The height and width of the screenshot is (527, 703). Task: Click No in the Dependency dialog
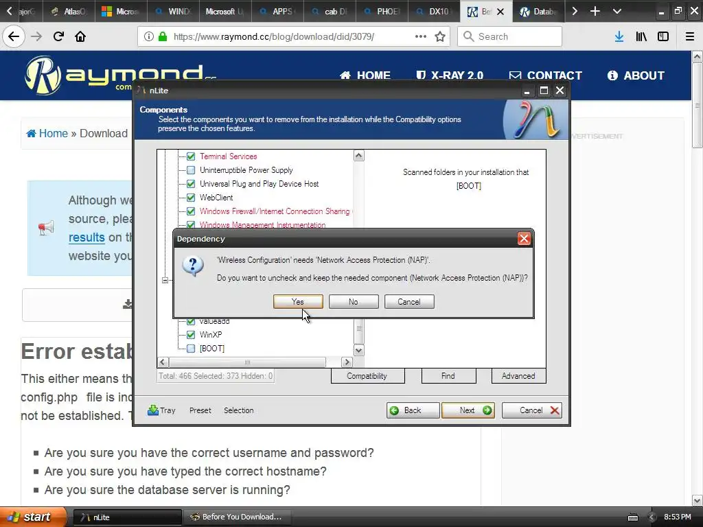[x=354, y=302]
